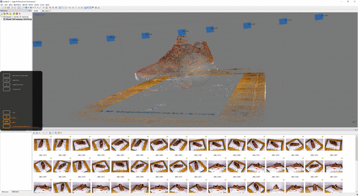The width and height of the screenshot is (358, 196).
Task: Close the image tab beside the Model tab
Action: coord(50,11)
